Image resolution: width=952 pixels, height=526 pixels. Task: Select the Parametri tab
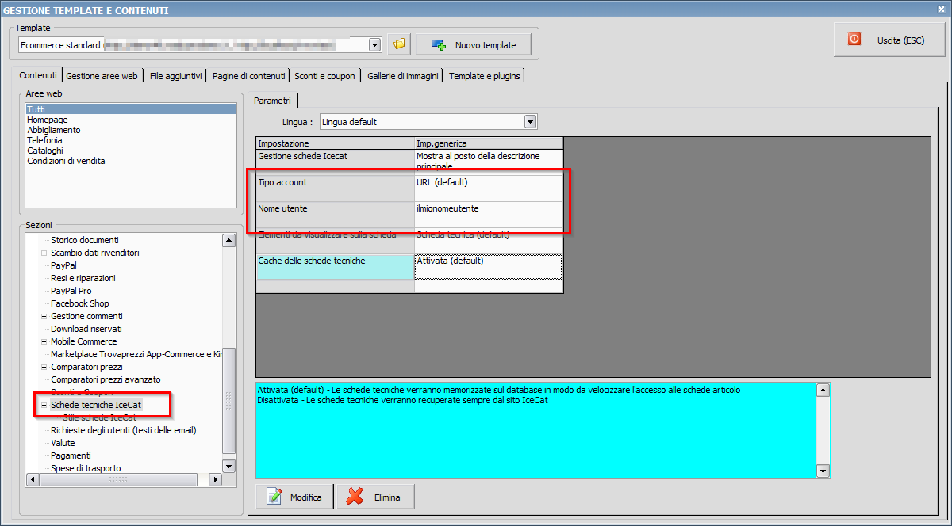(x=273, y=100)
